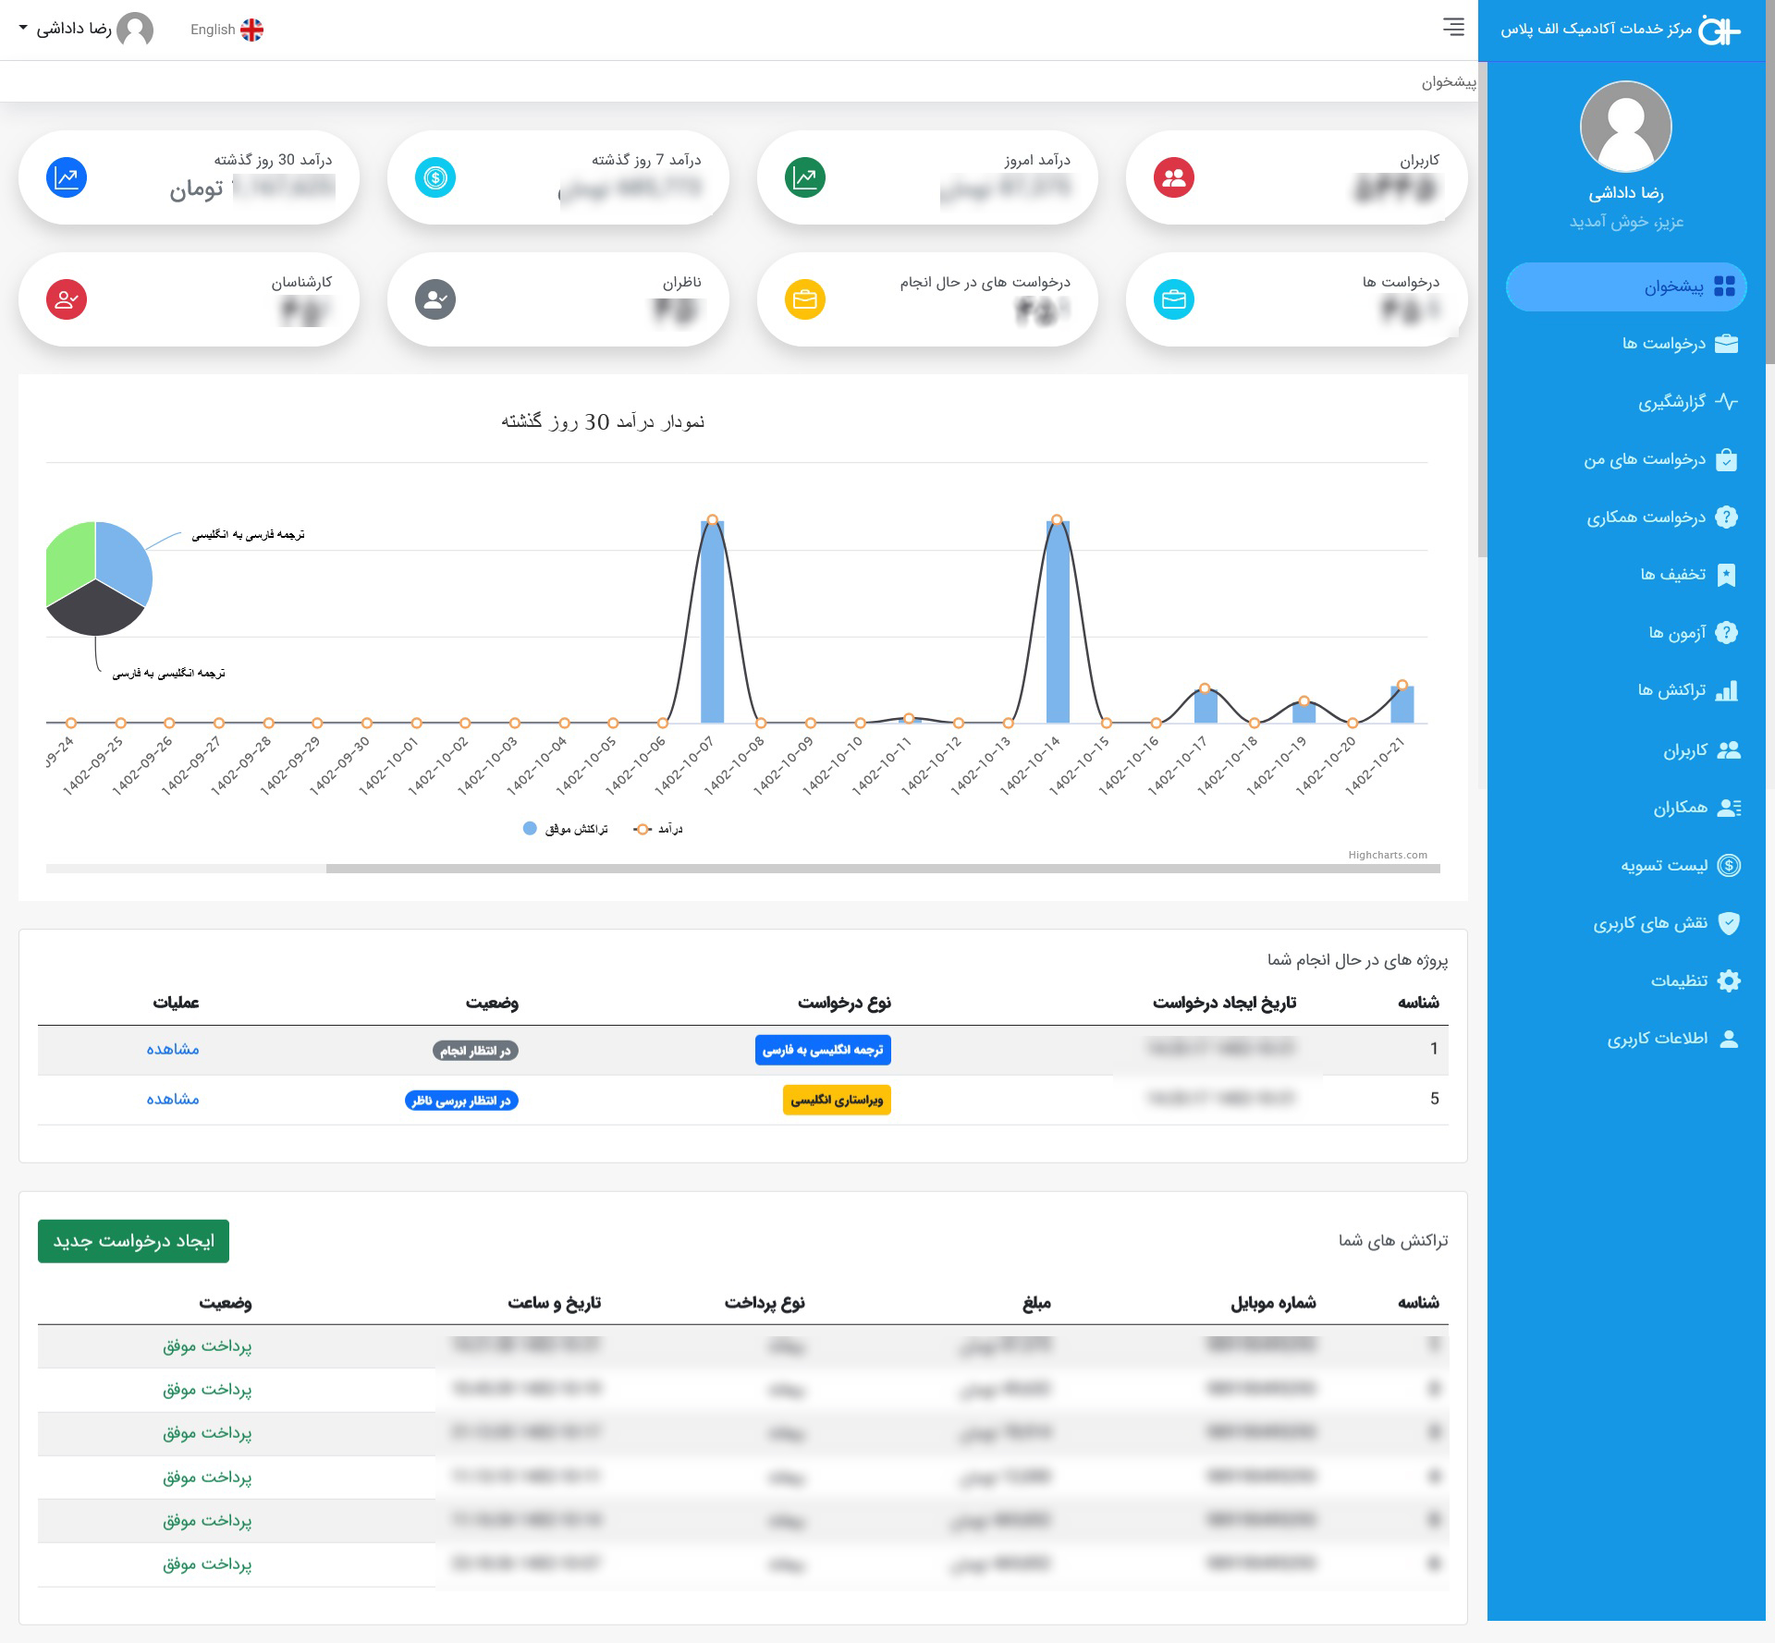This screenshot has height=1643, width=1775.
Task: Click the briefcase icon beside درخواست ها
Action: point(1726,344)
